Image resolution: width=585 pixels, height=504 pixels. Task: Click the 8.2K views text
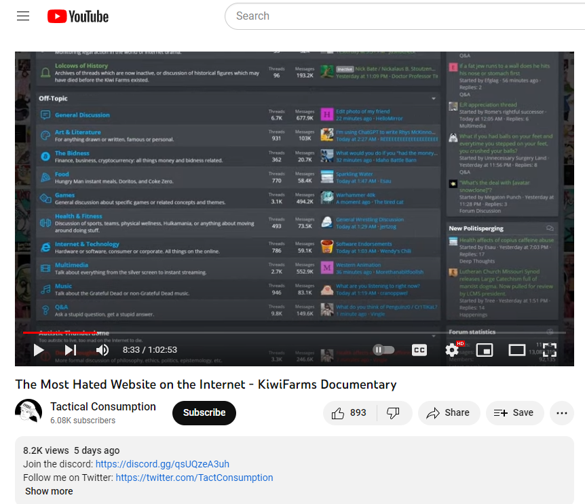coord(46,450)
